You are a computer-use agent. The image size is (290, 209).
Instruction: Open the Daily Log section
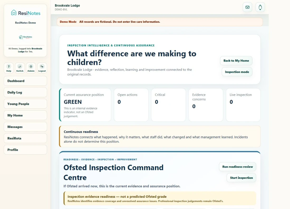click(x=25, y=92)
